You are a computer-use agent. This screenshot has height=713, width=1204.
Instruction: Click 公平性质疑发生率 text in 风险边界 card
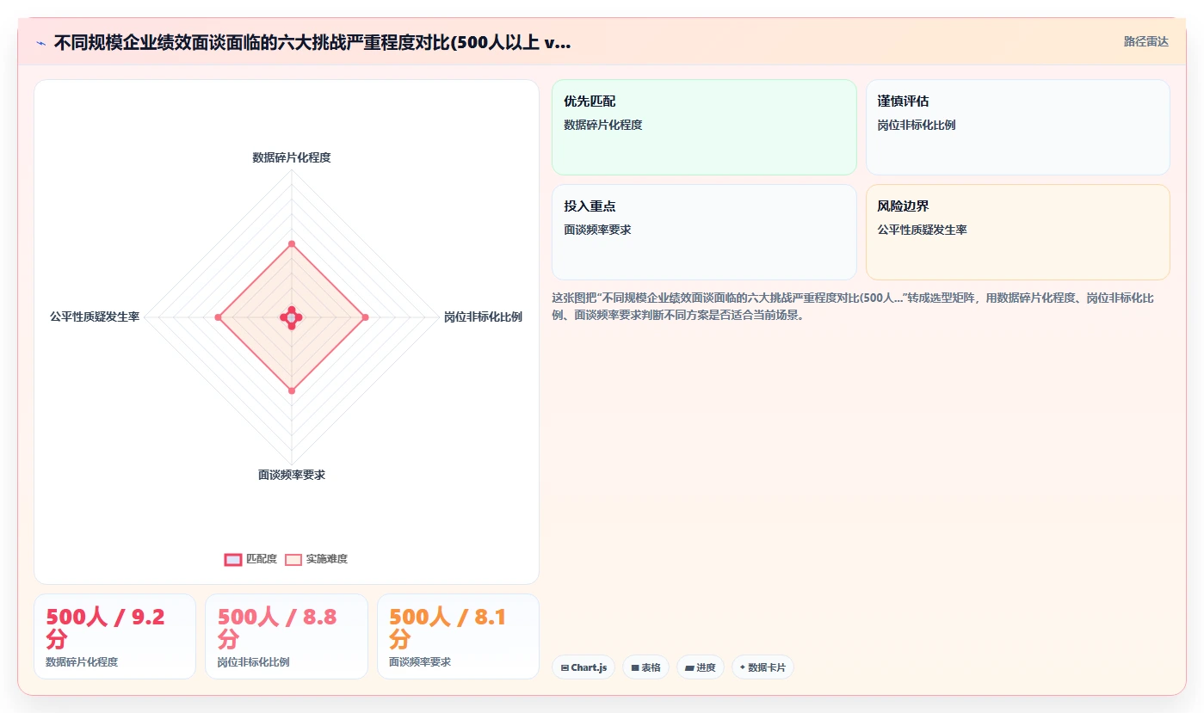click(x=922, y=230)
